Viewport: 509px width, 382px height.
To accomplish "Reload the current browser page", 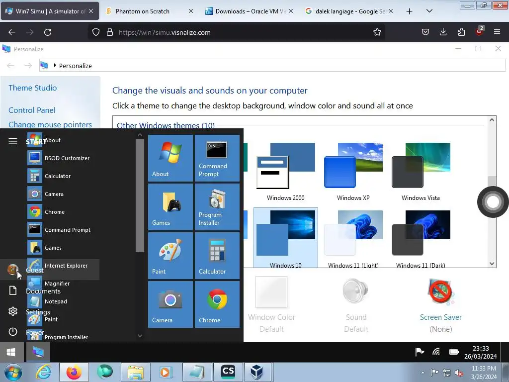I will coord(48,32).
